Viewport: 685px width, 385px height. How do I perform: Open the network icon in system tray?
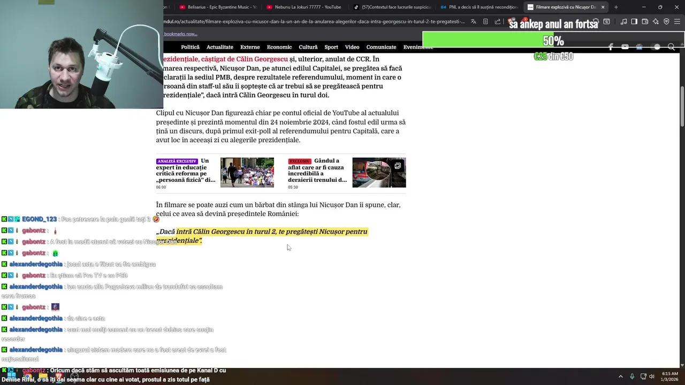coord(643,376)
